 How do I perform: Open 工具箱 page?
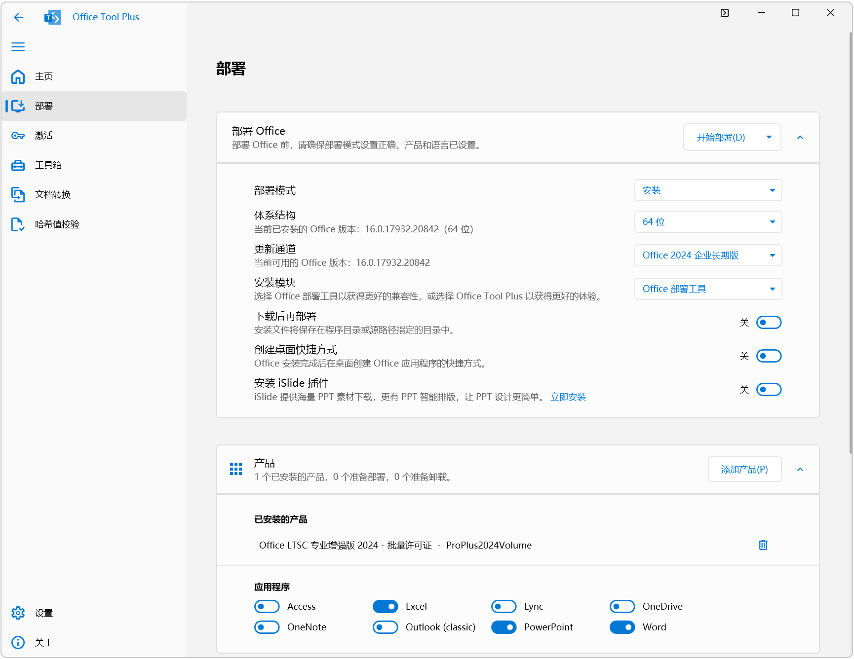click(x=94, y=165)
